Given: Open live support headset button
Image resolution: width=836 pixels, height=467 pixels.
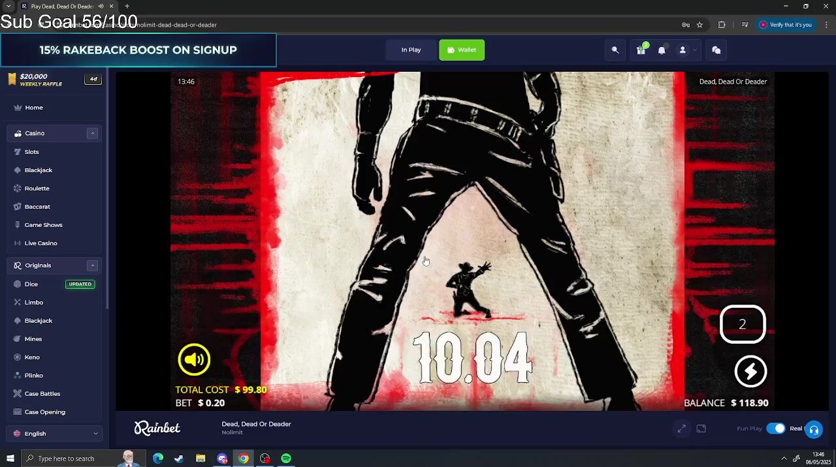Looking at the screenshot, I should (814, 429).
